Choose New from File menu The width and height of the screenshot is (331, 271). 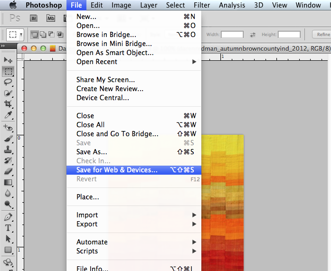click(x=134, y=17)
